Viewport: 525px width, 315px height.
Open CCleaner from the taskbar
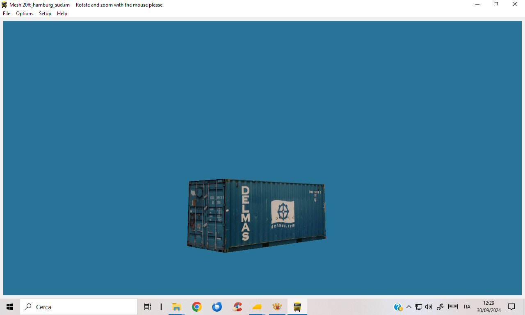click(237, 307)
